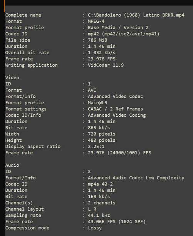Viewport: 193px width, 236px height.
Task: Click the file path Bandolero (1968) Latino BRKR.mp4
Action: coord(136,15)
